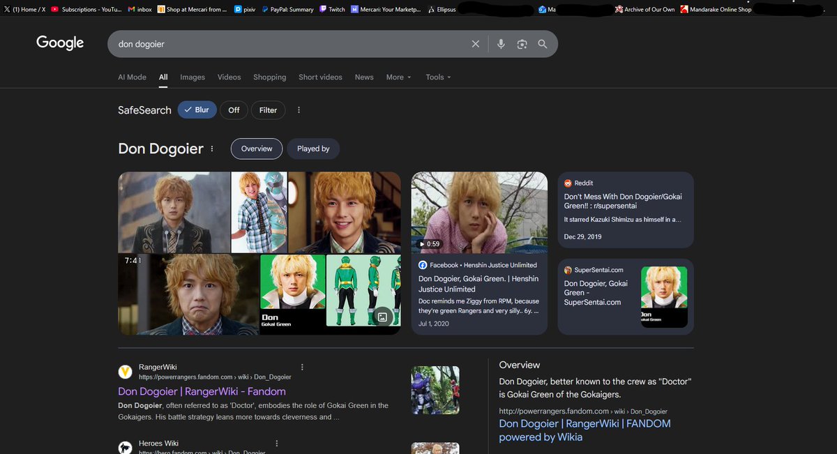Open Don Dogoier panel options dots
The image size is (837, 454).
coord(212,149)
